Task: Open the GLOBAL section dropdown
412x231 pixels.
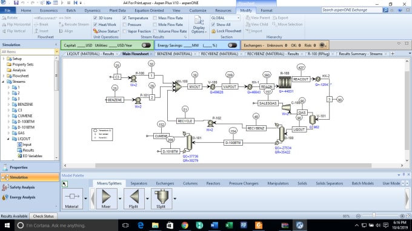Action: click(238, 18)
